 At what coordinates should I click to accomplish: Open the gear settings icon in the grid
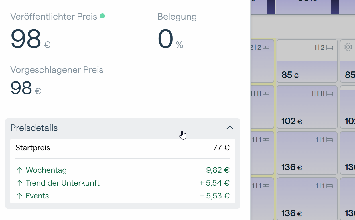(348, 47)
